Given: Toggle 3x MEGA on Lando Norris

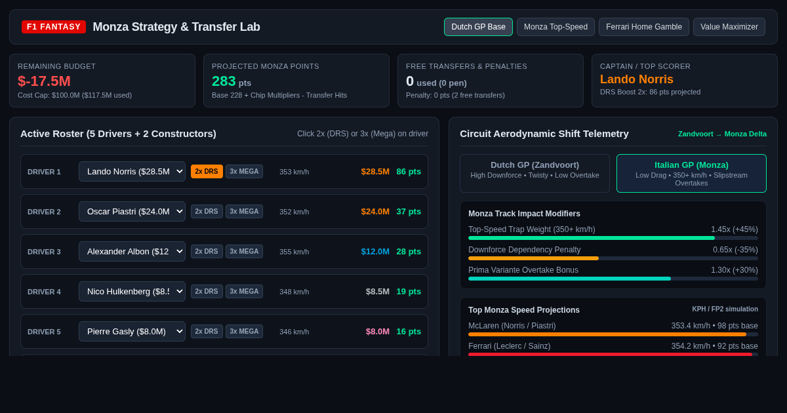Looking at the screenshot, I should [244, 171].
